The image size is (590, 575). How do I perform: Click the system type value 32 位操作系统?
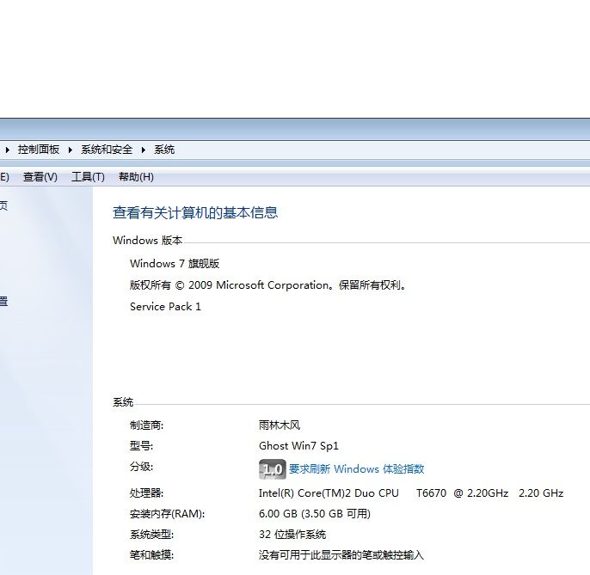point(292,535)
